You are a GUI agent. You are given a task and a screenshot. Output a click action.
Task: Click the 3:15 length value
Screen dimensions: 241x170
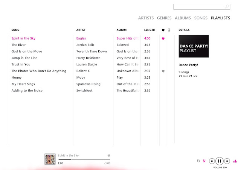147,45
